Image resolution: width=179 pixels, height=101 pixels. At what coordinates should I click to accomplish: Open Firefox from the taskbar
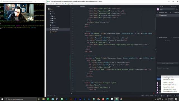(103, 99)
